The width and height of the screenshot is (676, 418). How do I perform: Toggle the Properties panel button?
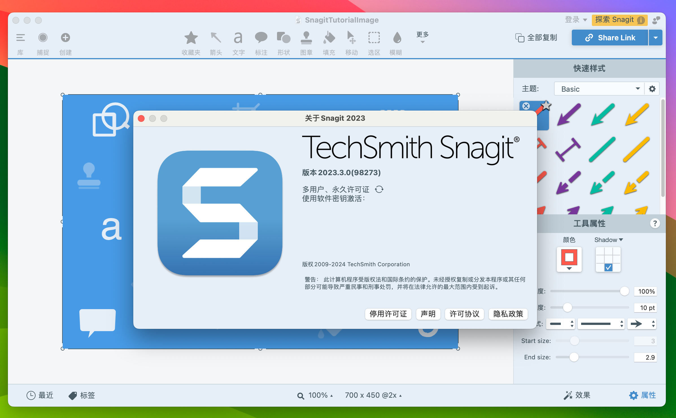click(642, 395)
